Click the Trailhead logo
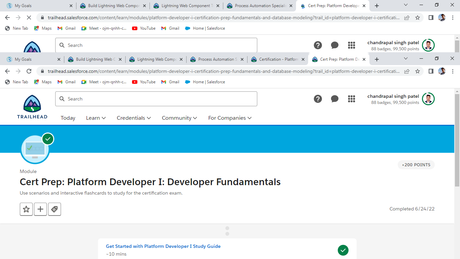Viewport: 460px width, 259px height. [32, 107]
